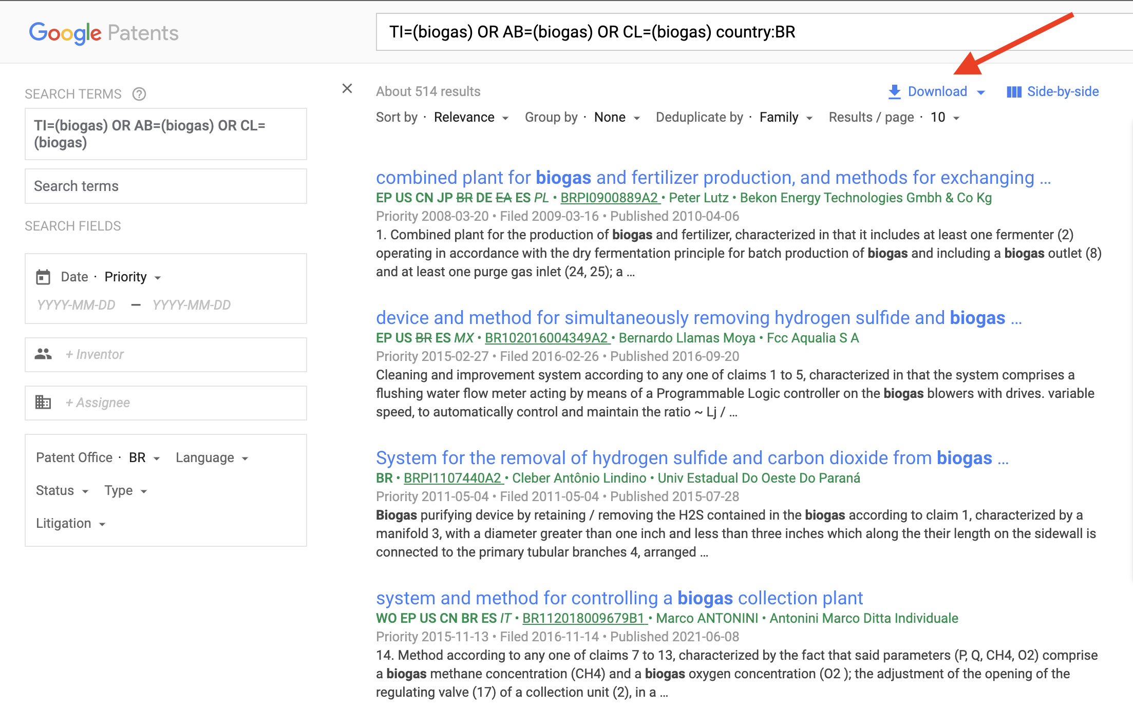Click the search terms help question-mark icon
The image size is (1133, 726).
pos(139,94)
